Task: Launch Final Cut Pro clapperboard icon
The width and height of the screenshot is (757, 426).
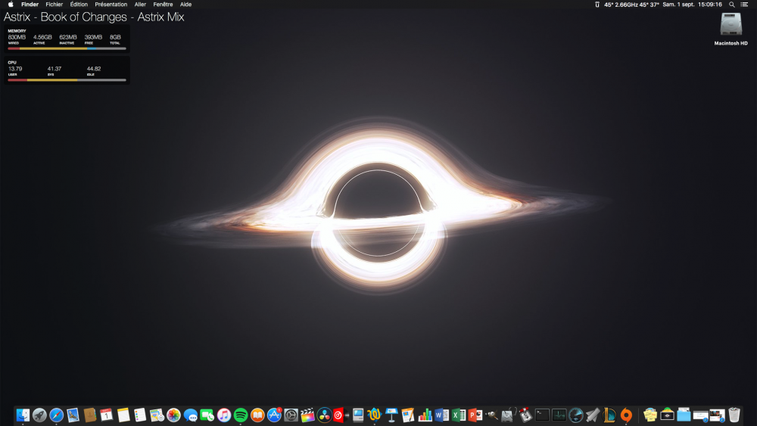Action: 307,415
